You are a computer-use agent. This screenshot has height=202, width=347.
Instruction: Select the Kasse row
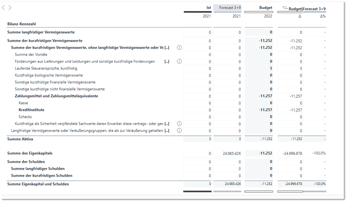click(23, 103)
